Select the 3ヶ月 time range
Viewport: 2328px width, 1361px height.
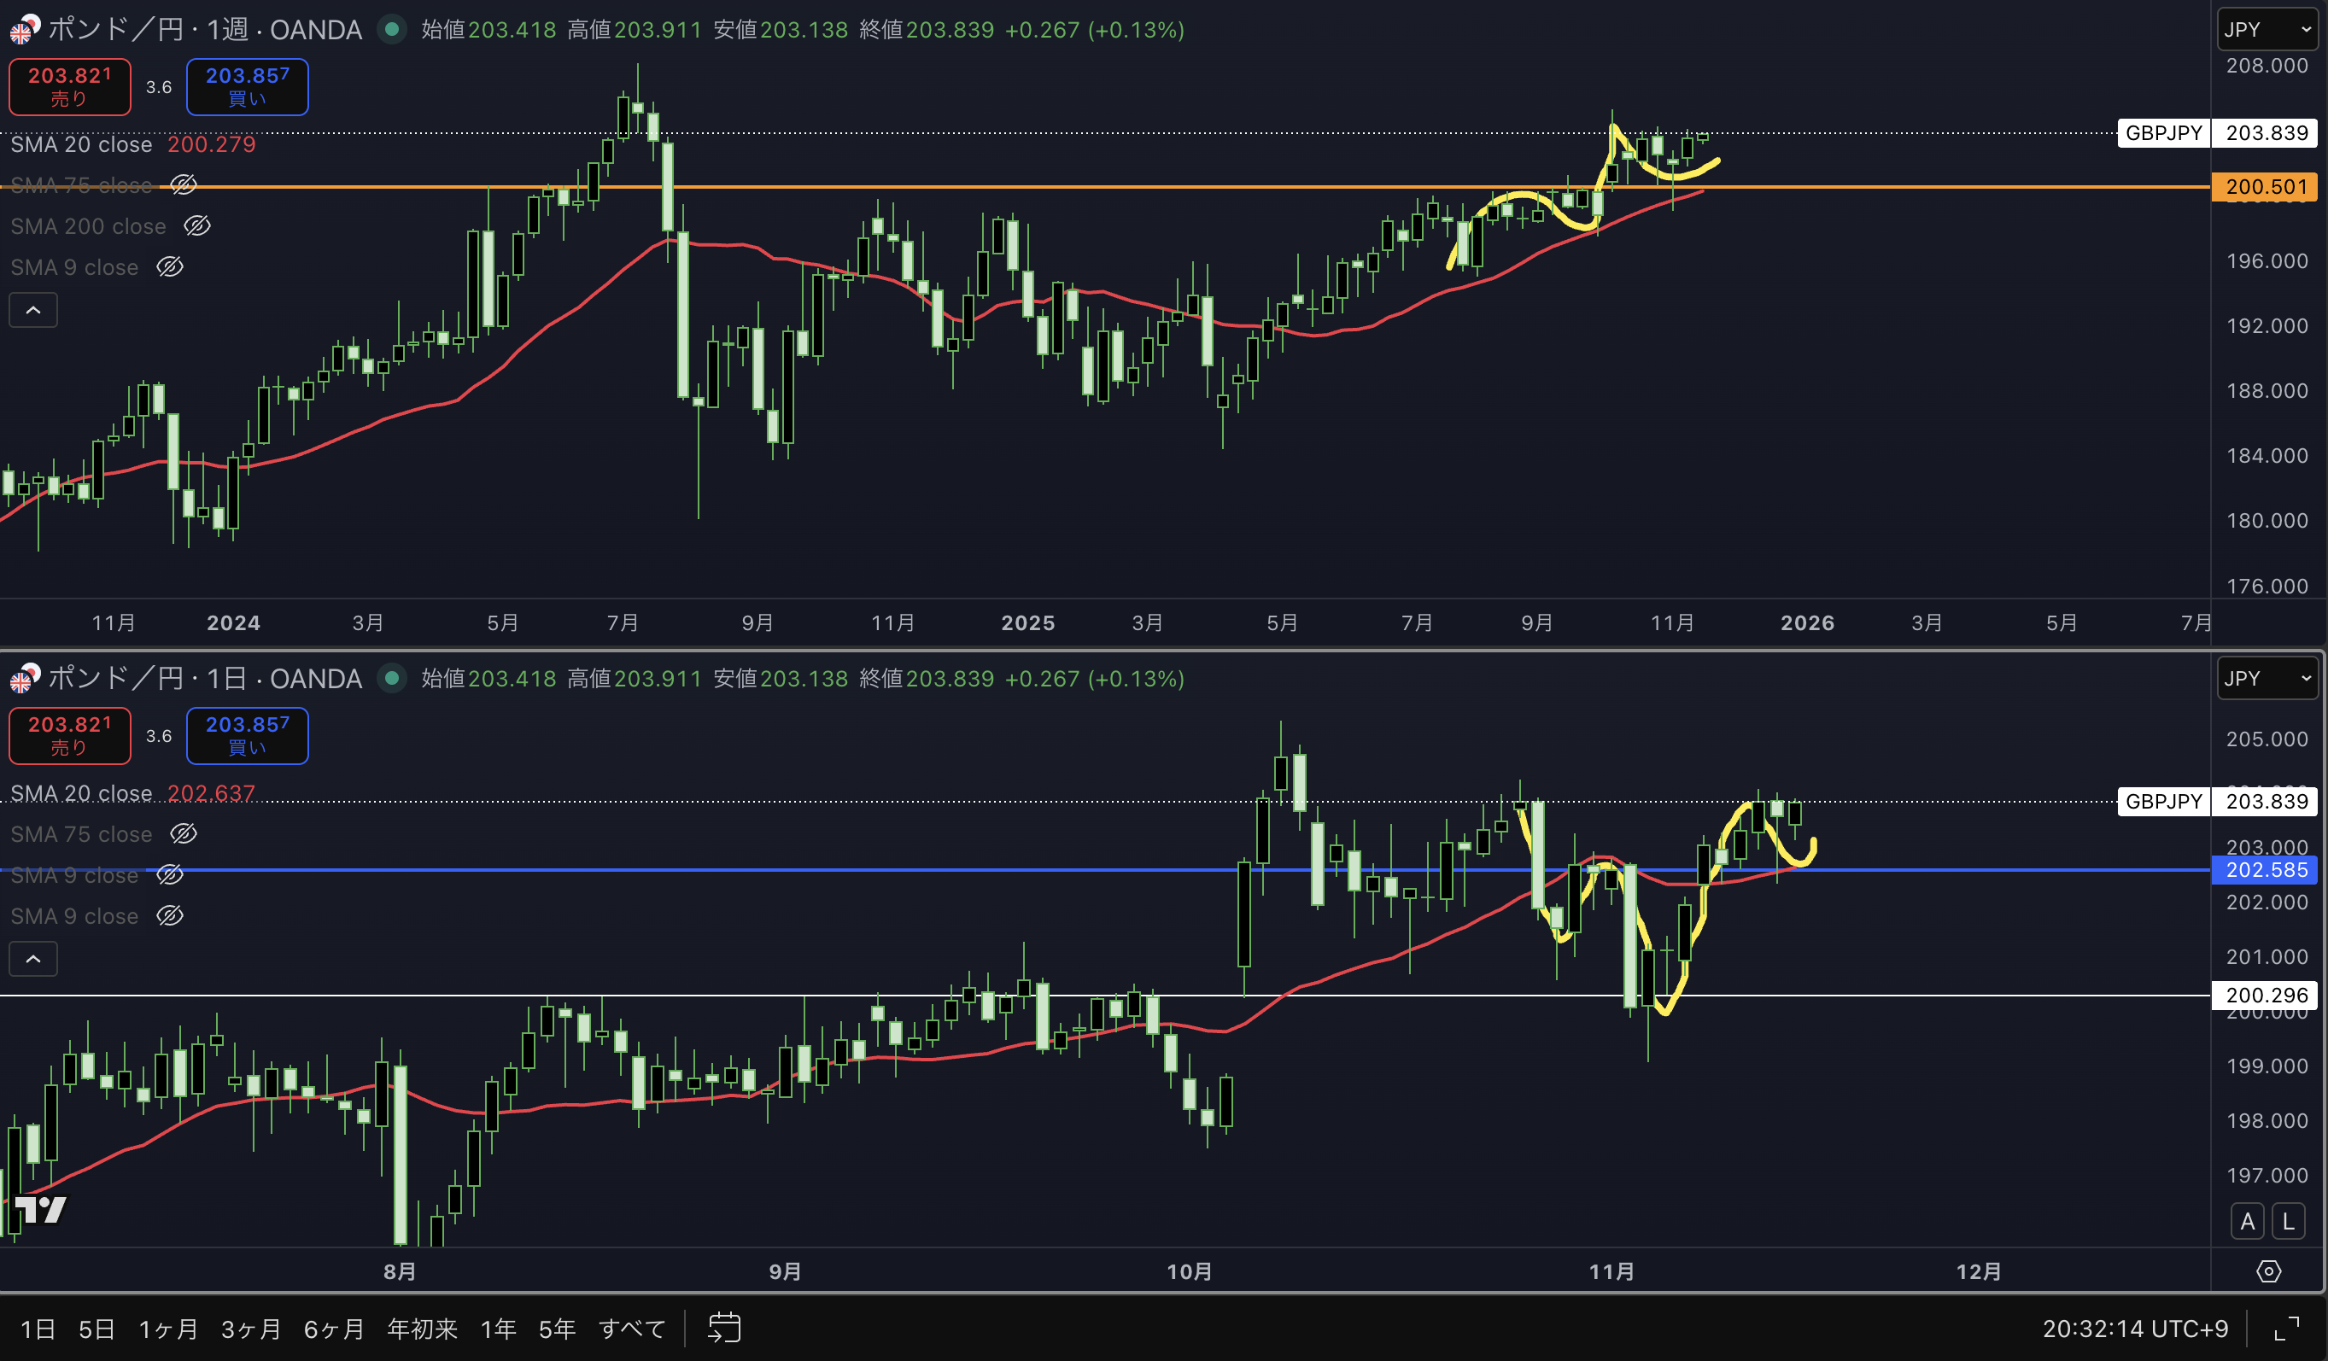click(250, 1329)
